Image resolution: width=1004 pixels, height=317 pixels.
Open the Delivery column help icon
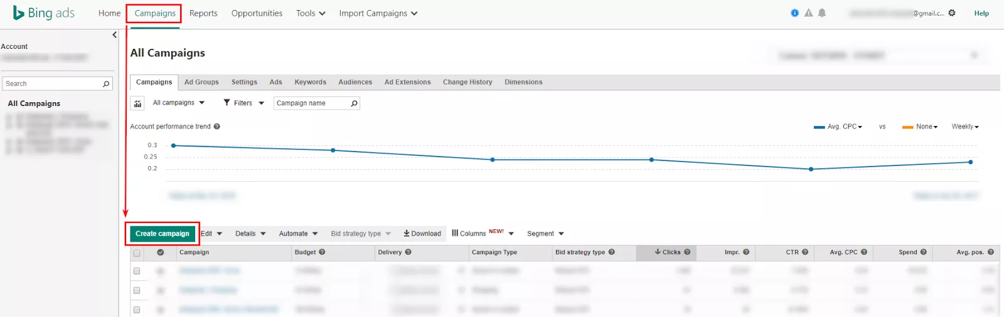(408, 252)
